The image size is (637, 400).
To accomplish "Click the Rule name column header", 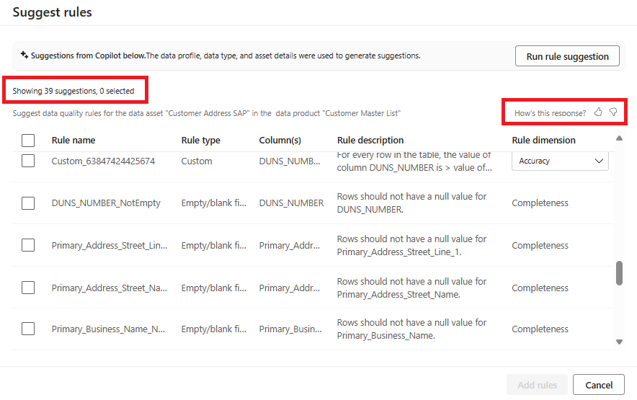I will click(x=73, y=141).
